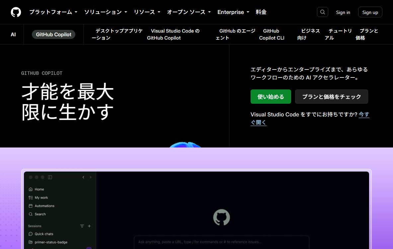Click the Quick chats bubble icon
This screenshot has height=249, width=393.
(x=31, y=234)
